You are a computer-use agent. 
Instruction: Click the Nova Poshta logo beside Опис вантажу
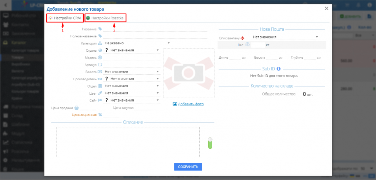pyautogui.click(x=242, y=38)
